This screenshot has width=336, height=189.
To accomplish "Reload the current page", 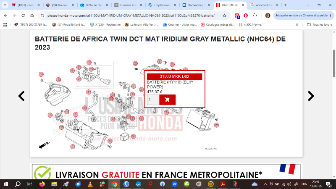I will click(x=23, y=16).
